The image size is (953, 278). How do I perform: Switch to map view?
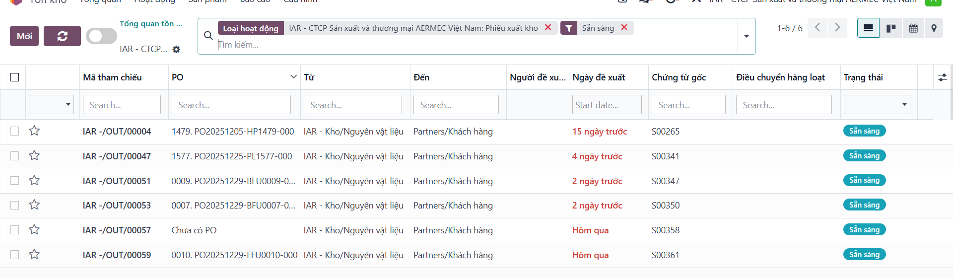coord(934,28)
